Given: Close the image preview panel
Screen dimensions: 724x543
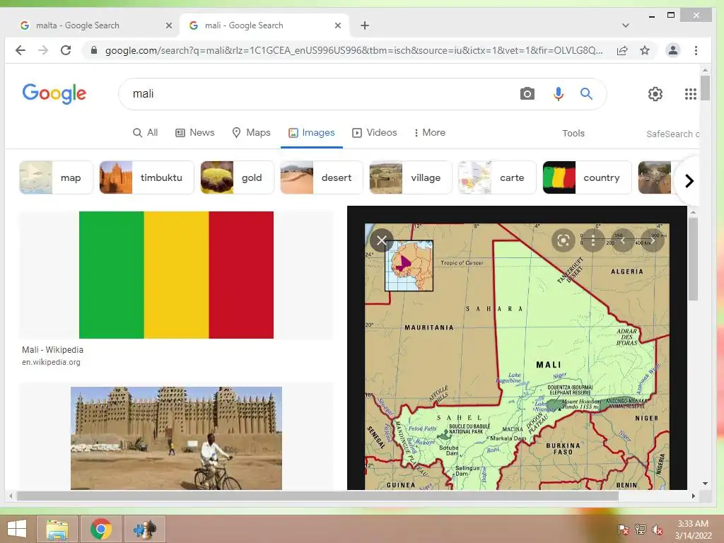Looking at the screenshot, I should click(x=381, y=240).
